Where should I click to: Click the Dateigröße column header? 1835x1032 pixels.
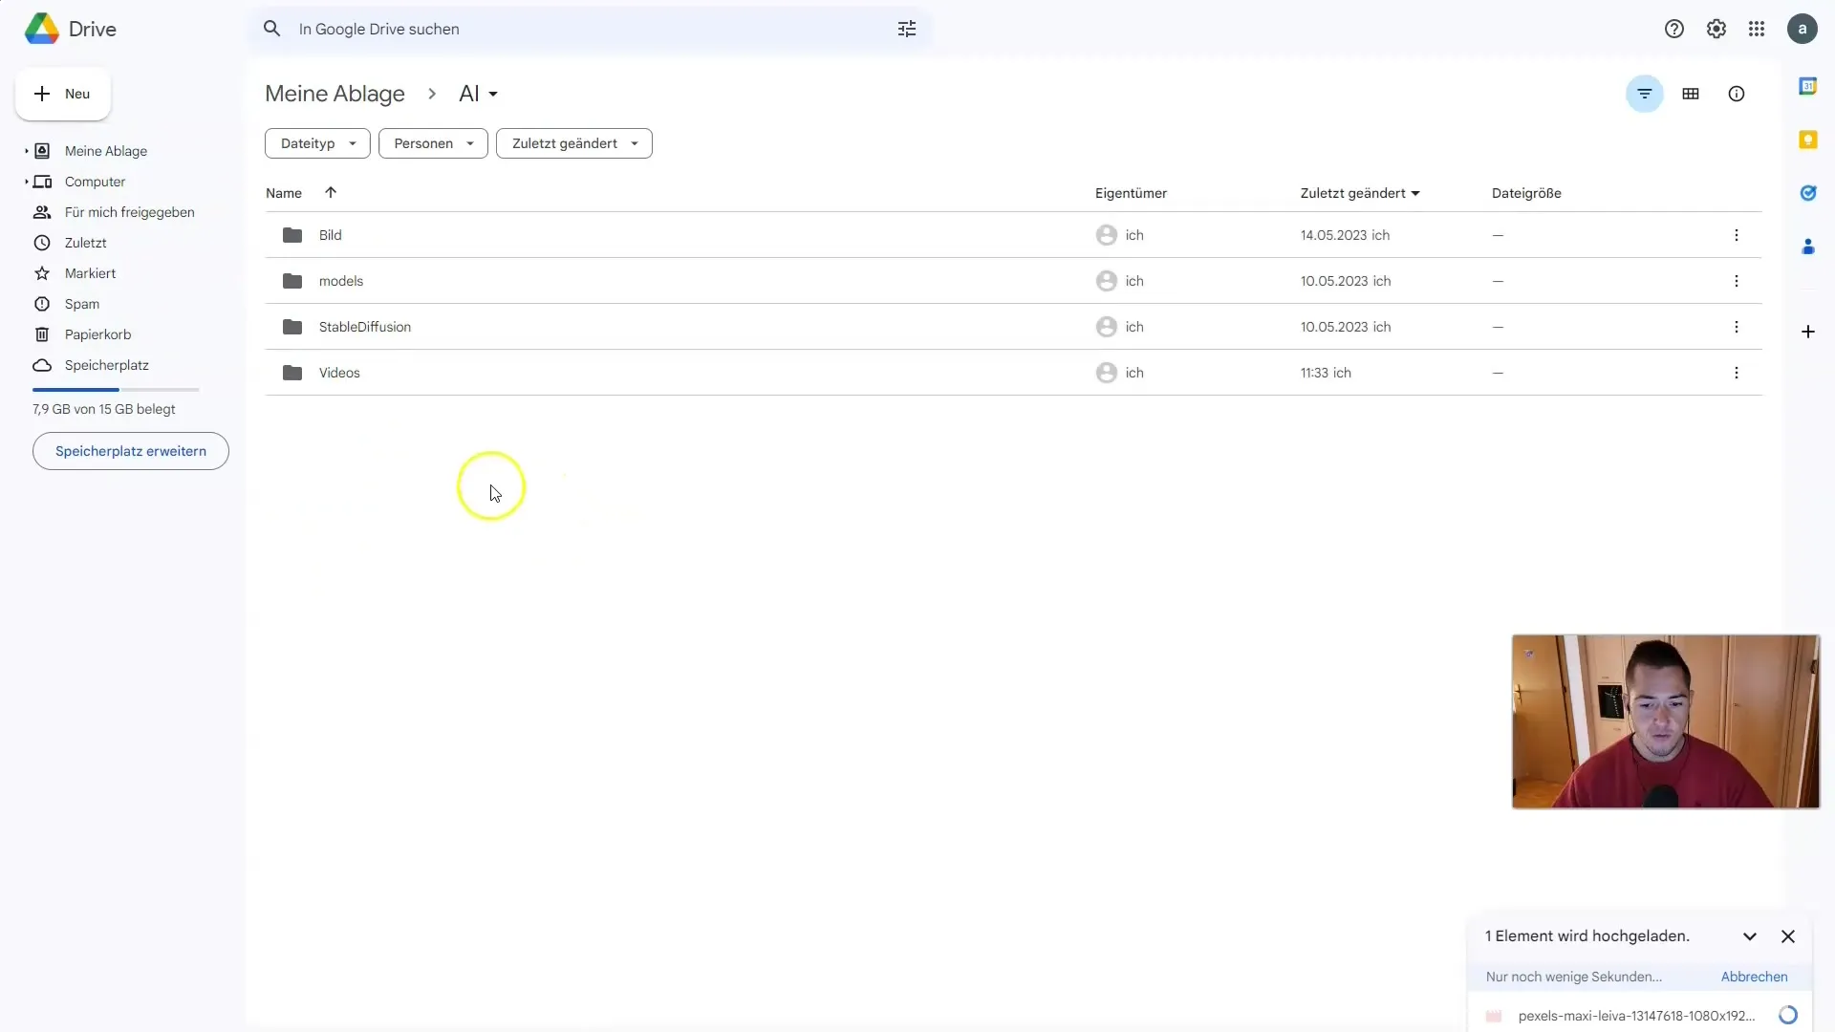(1526, 193)
